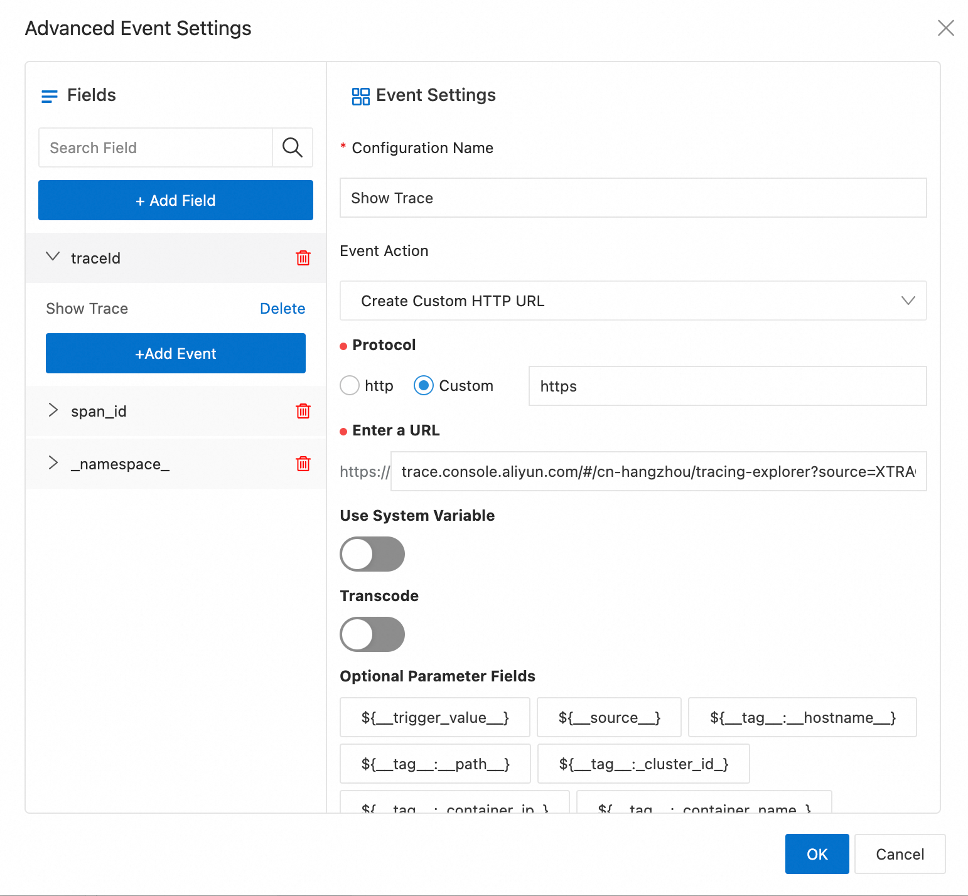The image size is (968, 896).
Task: Click trash icon next to span_id
Action: point(303,411)
